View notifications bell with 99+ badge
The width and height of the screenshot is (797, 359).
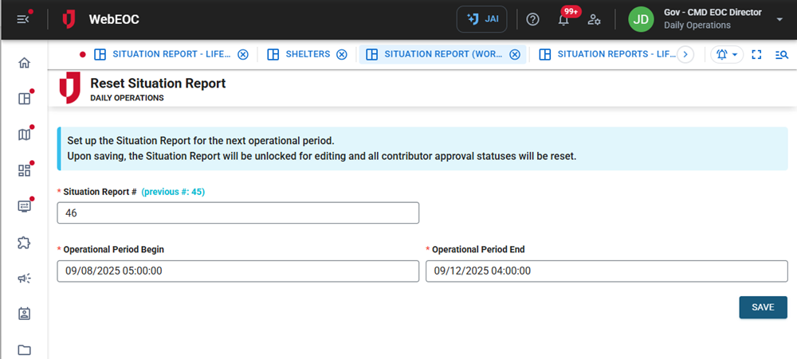564,20
